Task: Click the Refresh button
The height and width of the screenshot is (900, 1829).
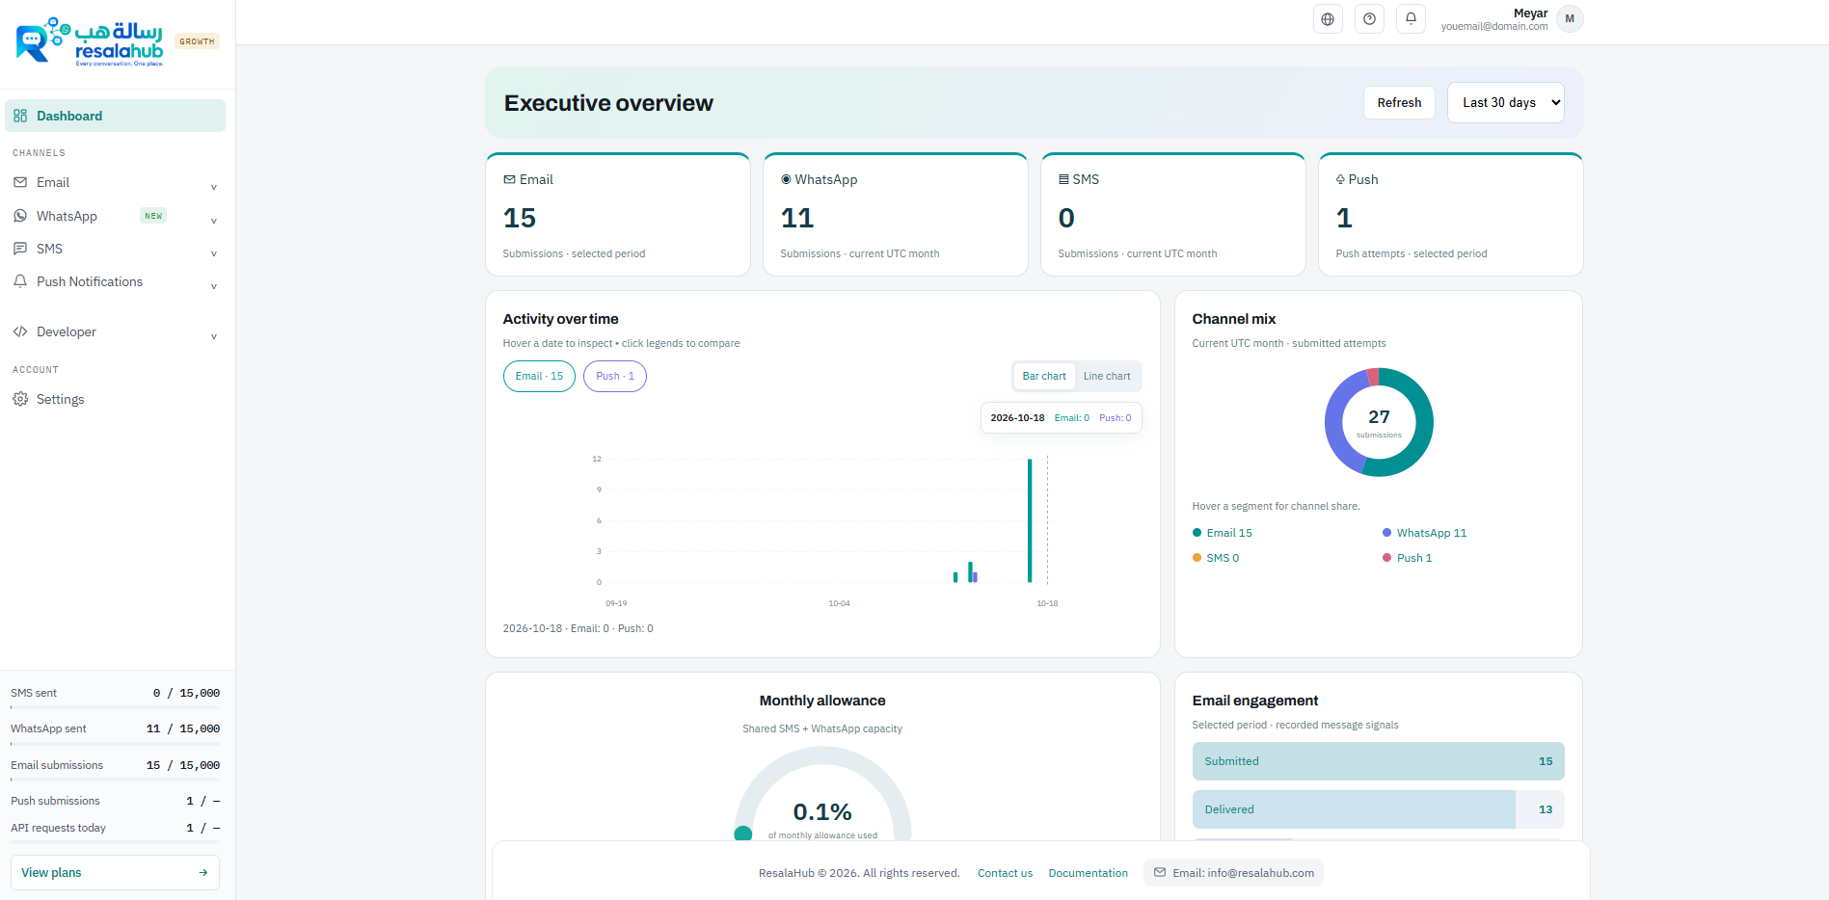Action: tap(1399, 102)
